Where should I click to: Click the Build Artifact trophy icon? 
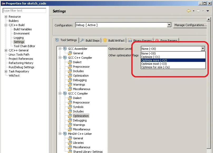[x=105, y=40]
